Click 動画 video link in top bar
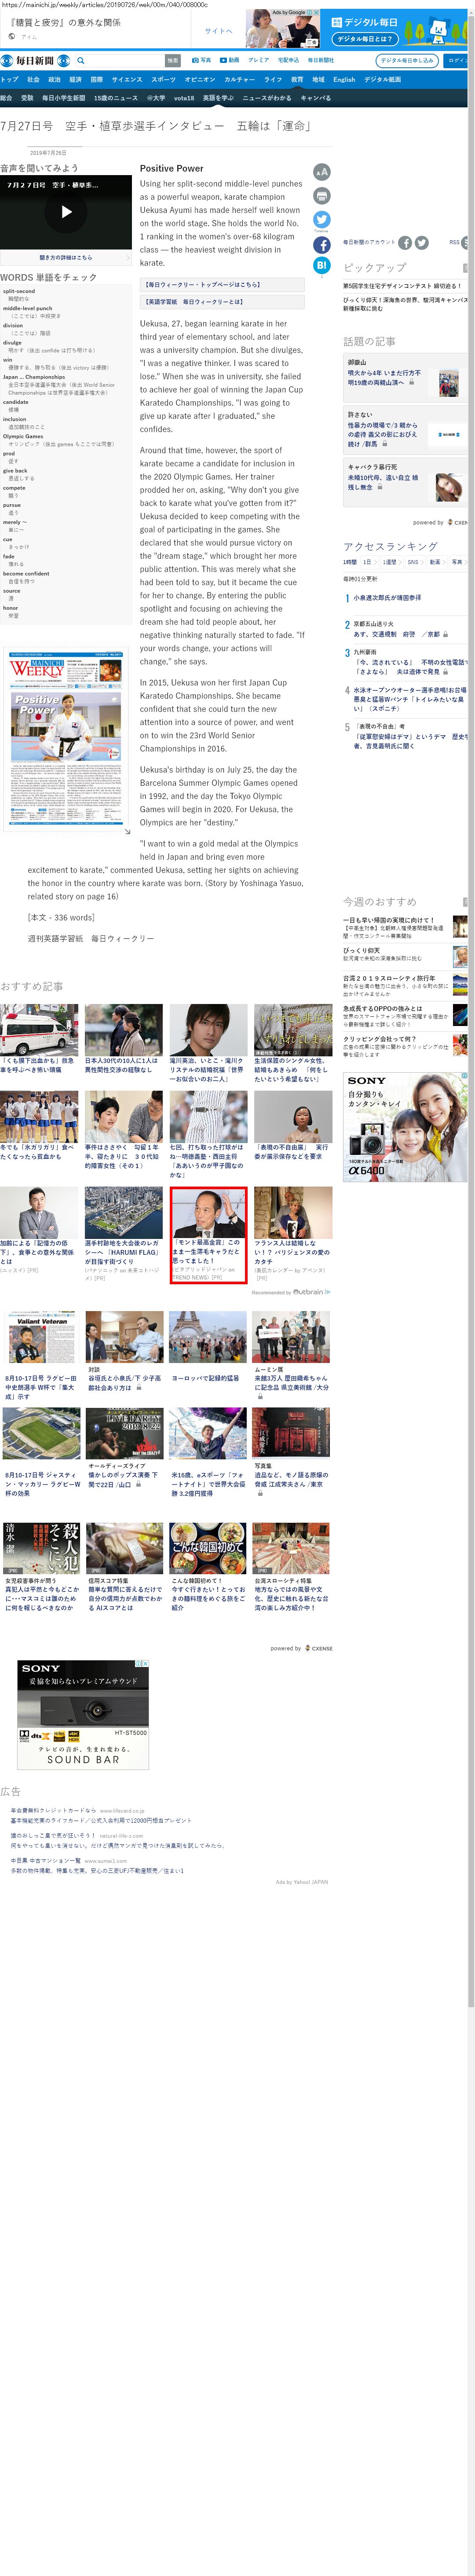Screen dimensions: 475x2576 coord(230,60)
